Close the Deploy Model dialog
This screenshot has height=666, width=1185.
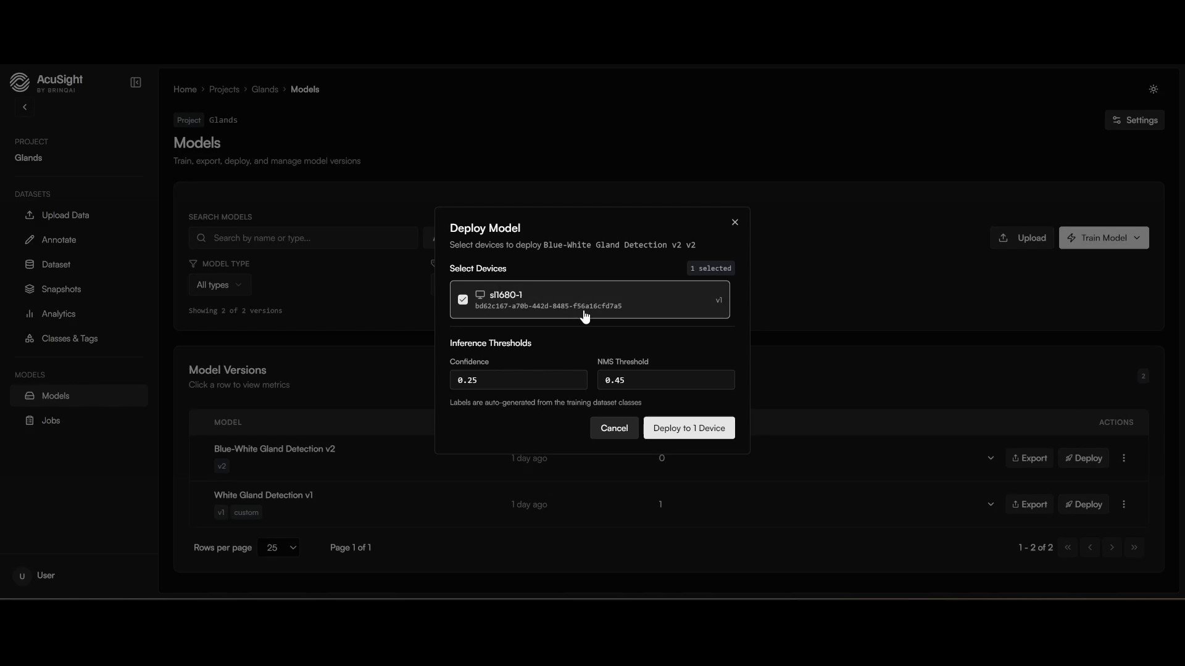734,222
